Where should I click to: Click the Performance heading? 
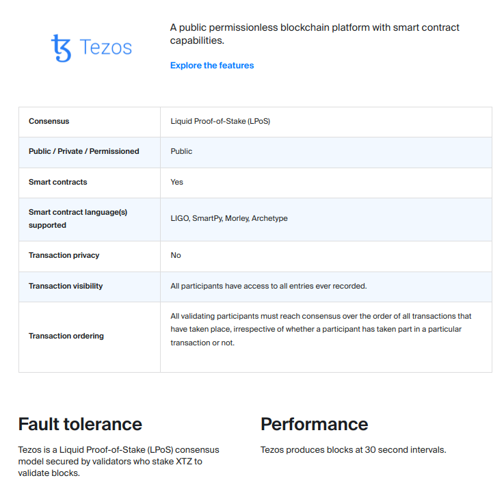pos(314,424)
